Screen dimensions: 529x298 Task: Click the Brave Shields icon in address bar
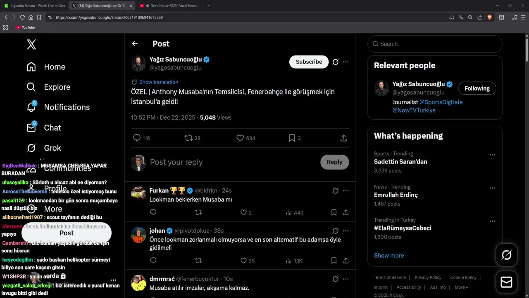[490, 17]
